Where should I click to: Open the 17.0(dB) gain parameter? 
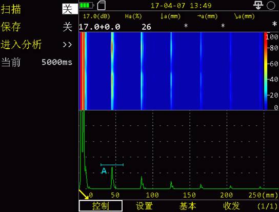[96, 16]
